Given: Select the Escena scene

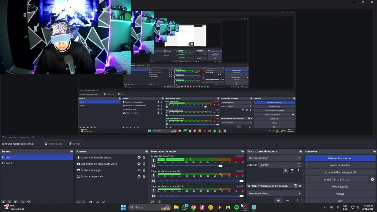Looking at the screenshot, I should (x=37, y=158).
